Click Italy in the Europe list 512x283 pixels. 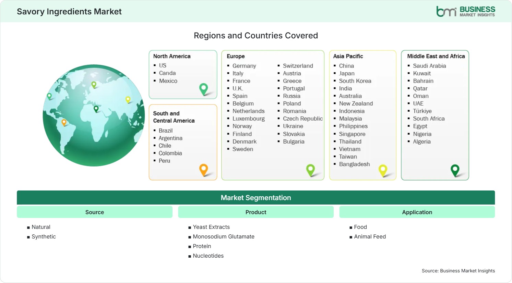(238, 73)
